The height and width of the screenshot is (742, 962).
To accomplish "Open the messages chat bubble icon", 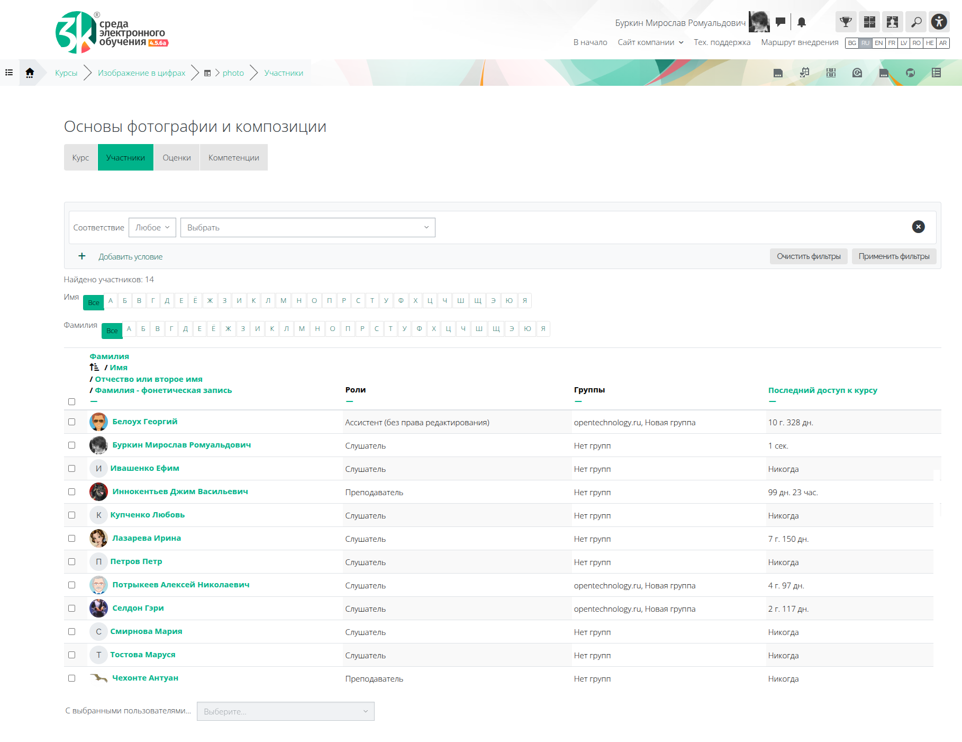I will pos(780,22).
